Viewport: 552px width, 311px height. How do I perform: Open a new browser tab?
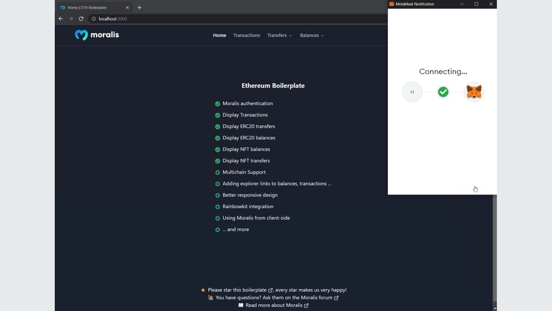tap(139, 8)
